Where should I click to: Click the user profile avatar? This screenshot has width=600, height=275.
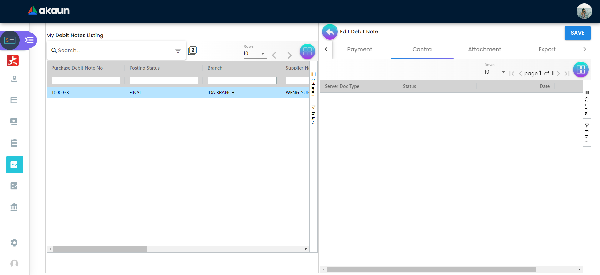[584, 12]
